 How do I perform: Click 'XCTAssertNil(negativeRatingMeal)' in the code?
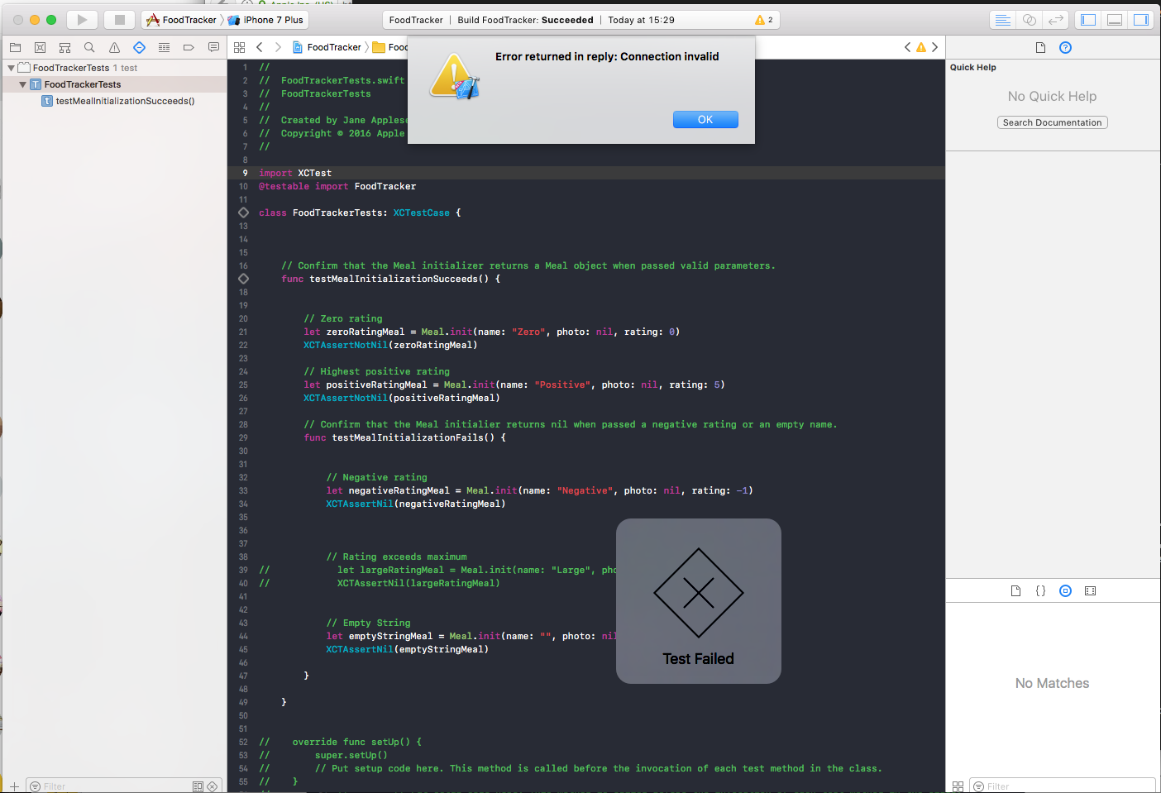pyautogui.click(x=416, y=504)
